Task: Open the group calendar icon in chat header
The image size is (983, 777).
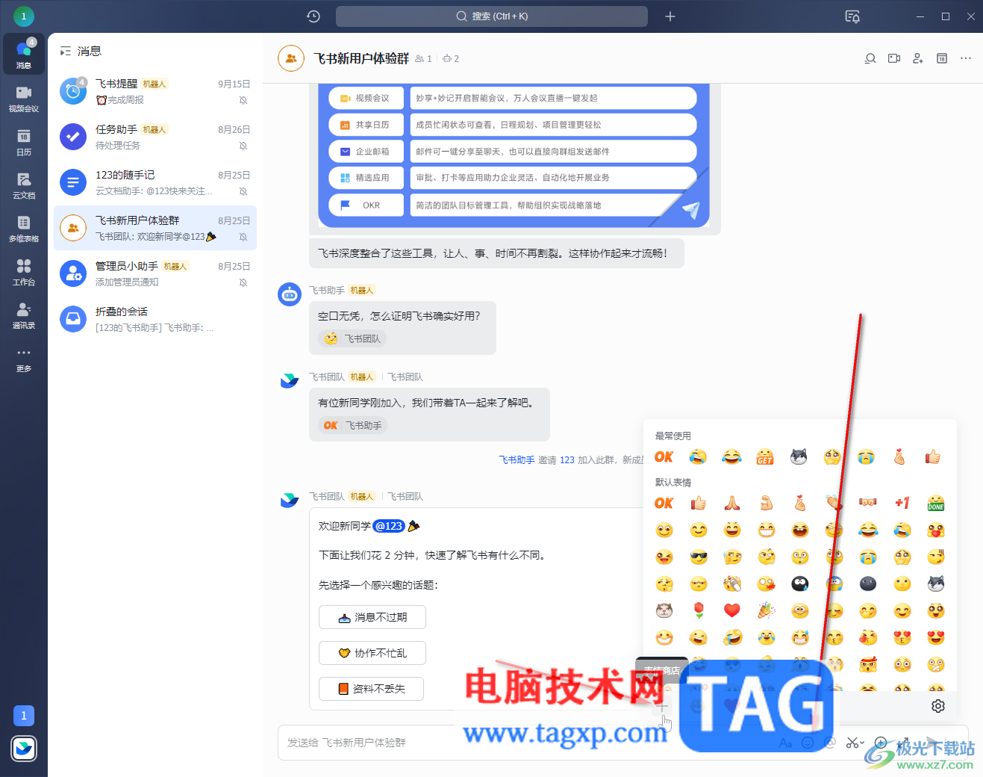Action: click(x=942, y=58)
